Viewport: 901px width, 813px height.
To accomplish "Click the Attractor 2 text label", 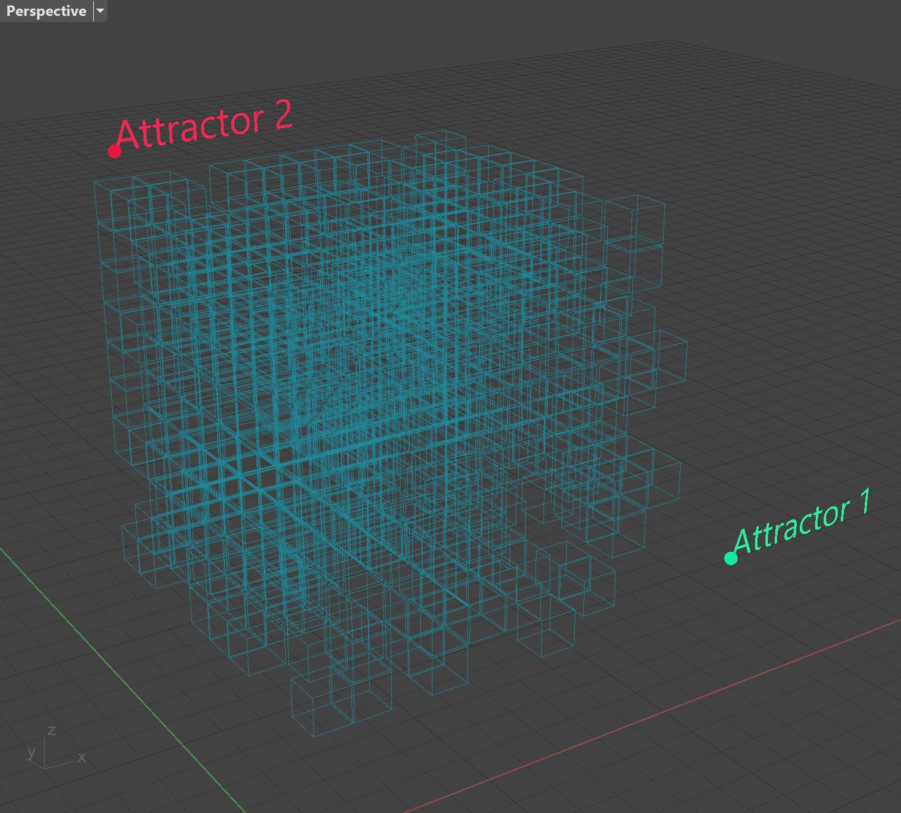I will click(x=204, y=125).
